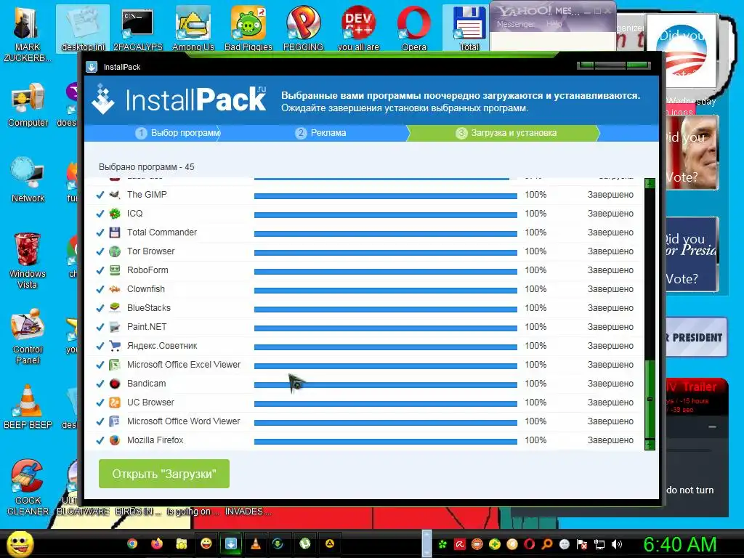Image resolution: width=744 pixels, height=558 pixels.
Task: Open the DEV C++ desktop shortcut
Action: click(358, 28)
